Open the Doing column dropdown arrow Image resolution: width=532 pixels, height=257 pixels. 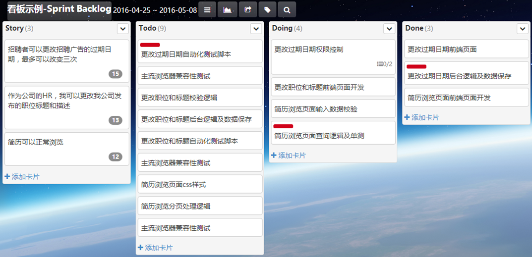[x=389, y=29]
